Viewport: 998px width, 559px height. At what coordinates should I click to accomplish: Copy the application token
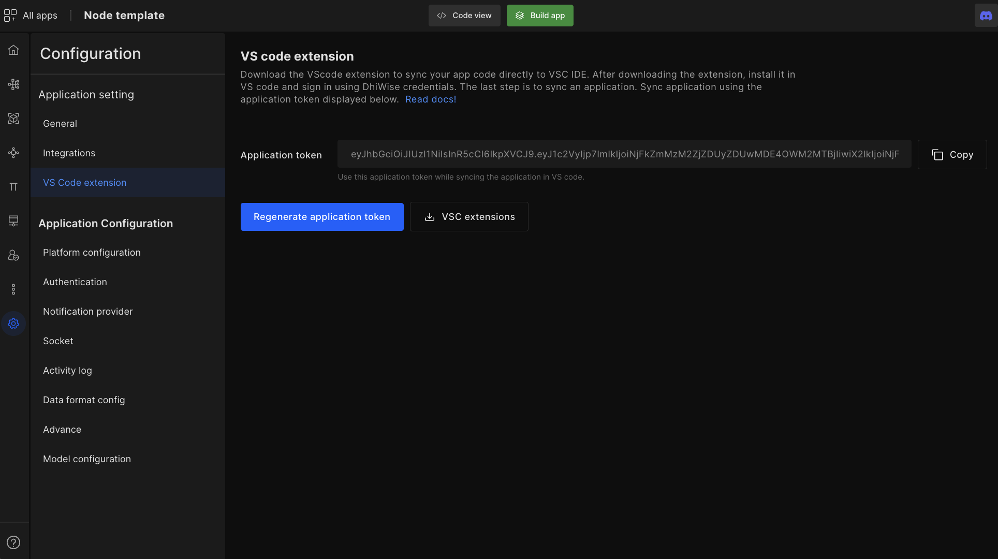(952, 155)
